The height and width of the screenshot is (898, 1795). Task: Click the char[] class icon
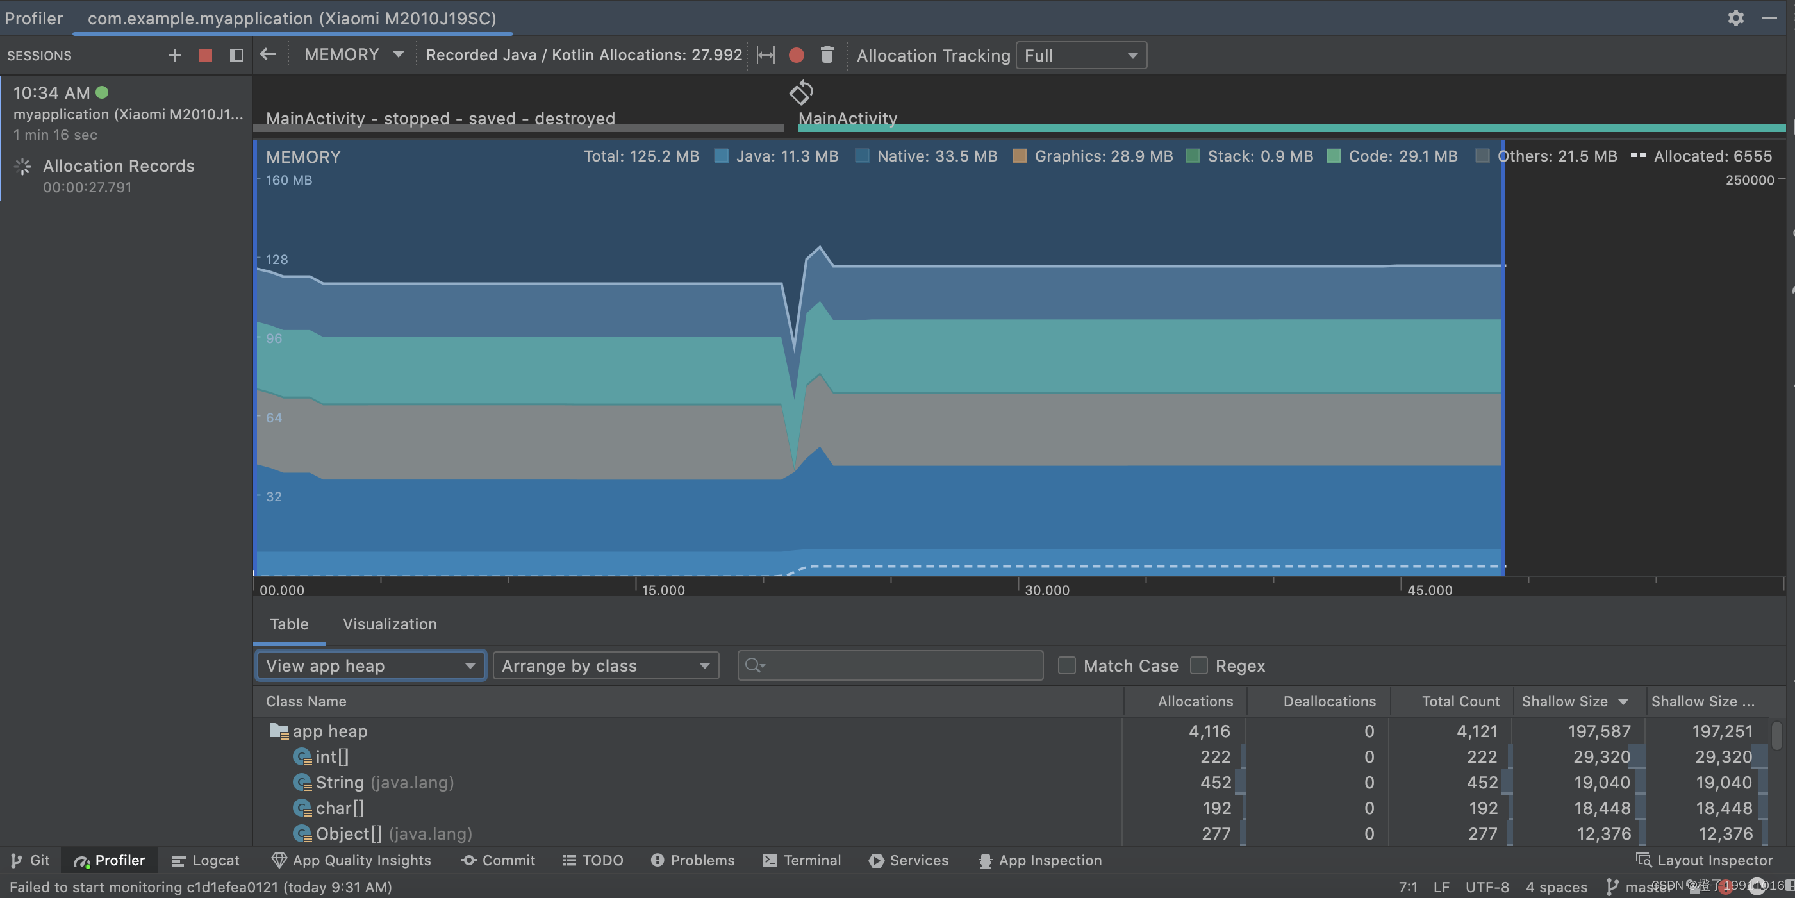[302, 808]
